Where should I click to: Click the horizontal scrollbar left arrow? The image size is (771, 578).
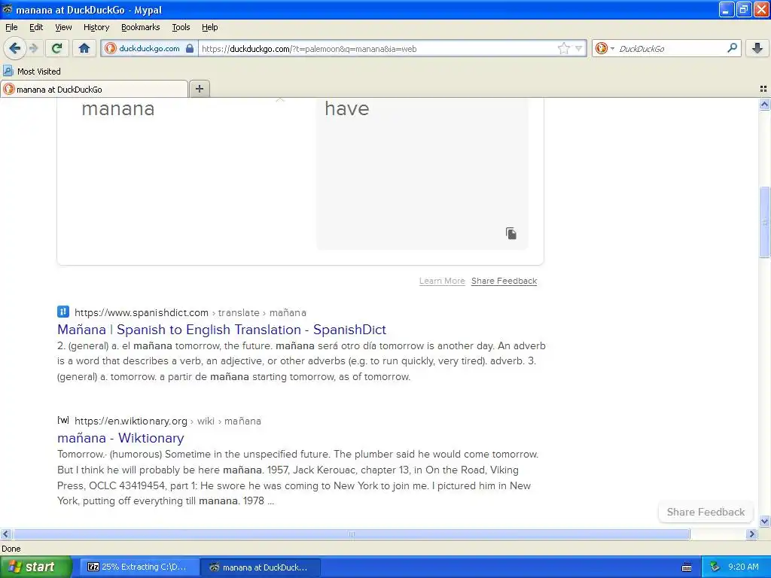point(5,534)
